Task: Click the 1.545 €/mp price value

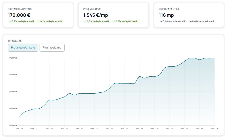Action: (x=96, y=15)
